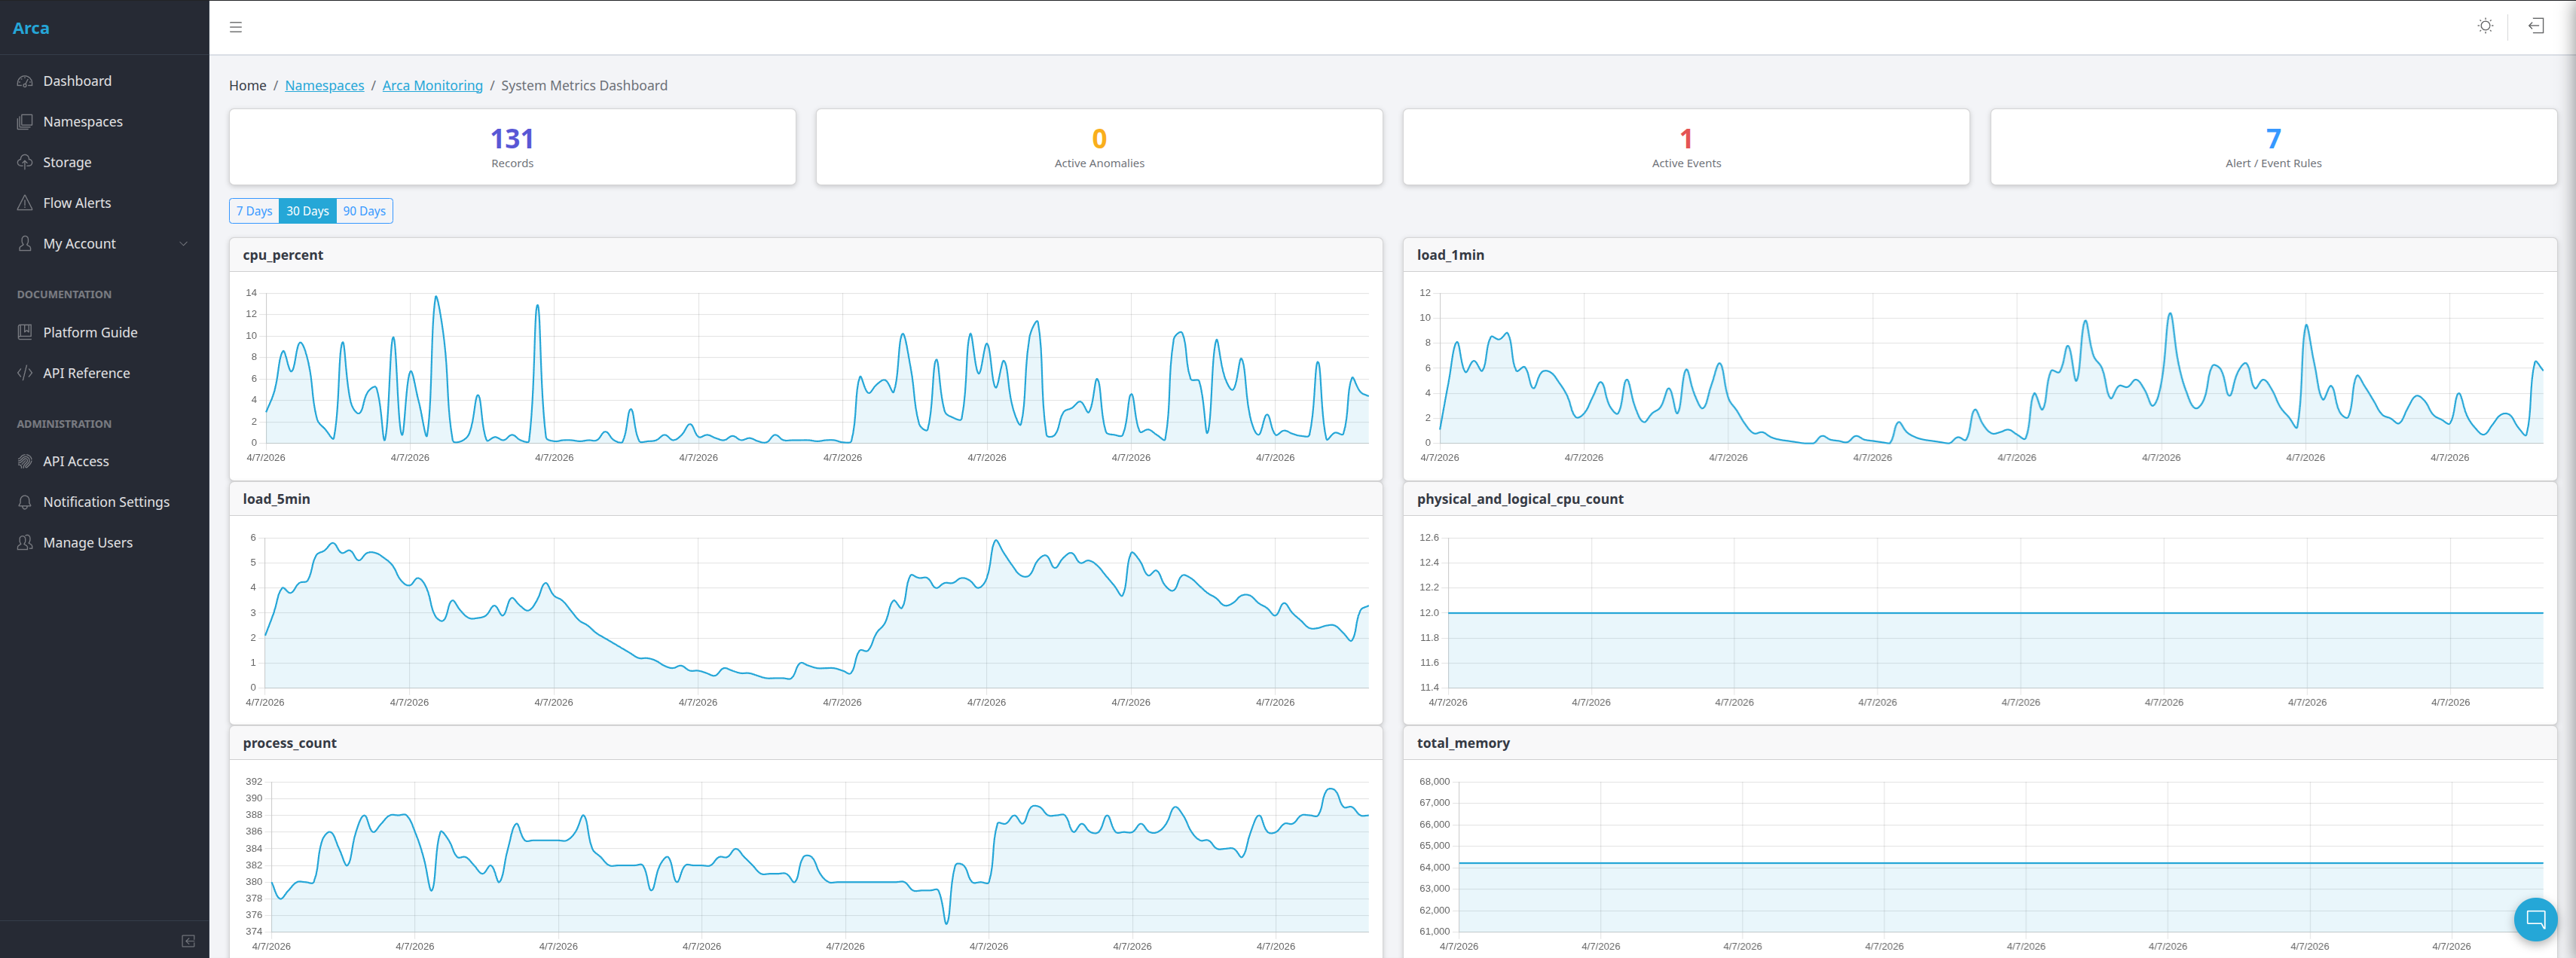This screenshot has height=958, width=2576.
Task: Enable the 90 Days time range
Action: click(x=364, y=210)
